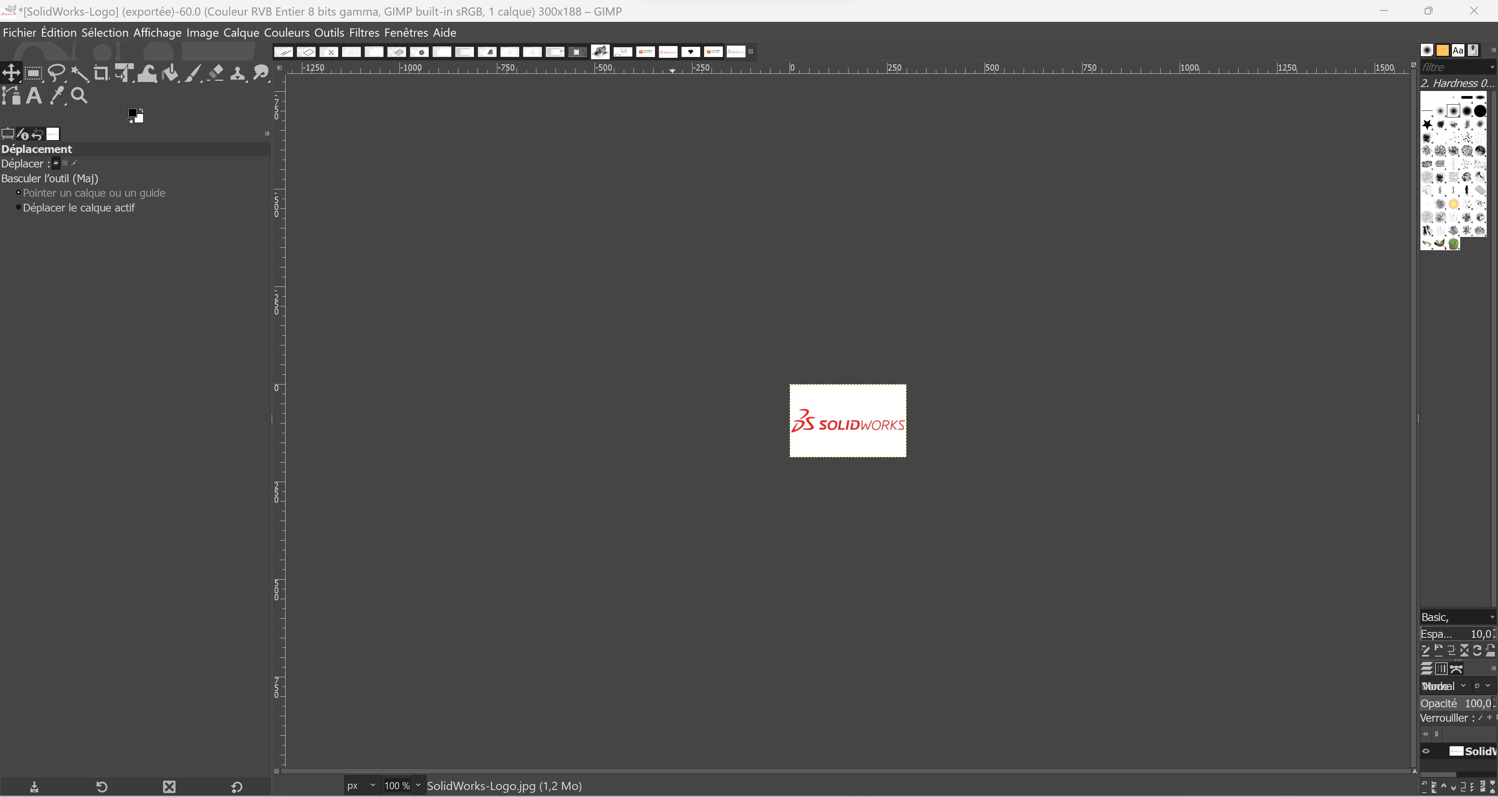Open the Images tab with logo thumbnail
The image size is (1498, 797).
(53, 134)
